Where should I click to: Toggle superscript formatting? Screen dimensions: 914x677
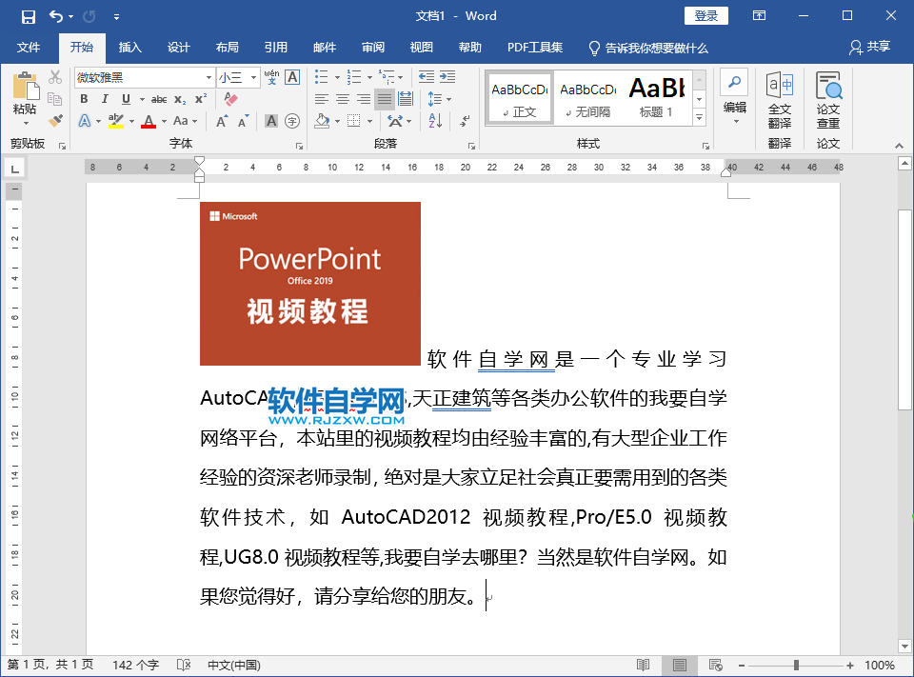(x=201, y=99)
